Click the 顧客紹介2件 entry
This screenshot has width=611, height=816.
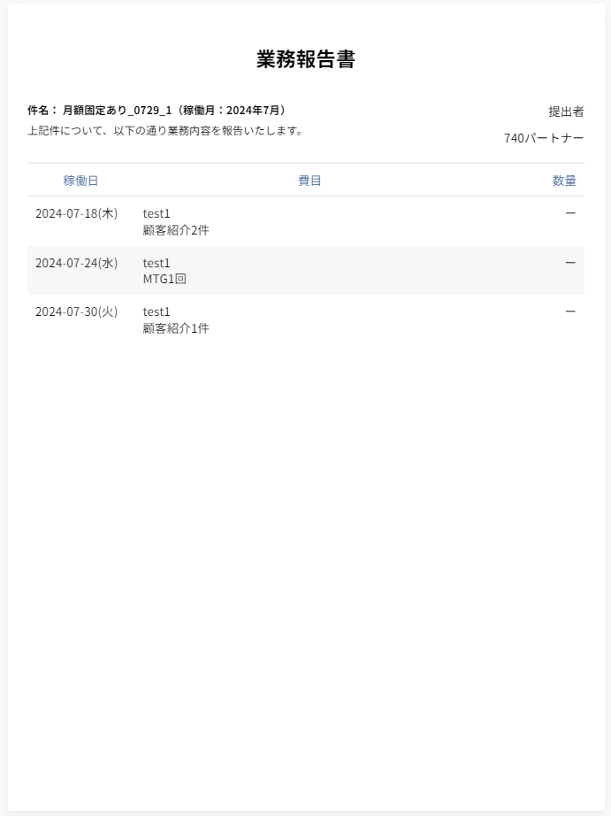(x=176, y=230)
